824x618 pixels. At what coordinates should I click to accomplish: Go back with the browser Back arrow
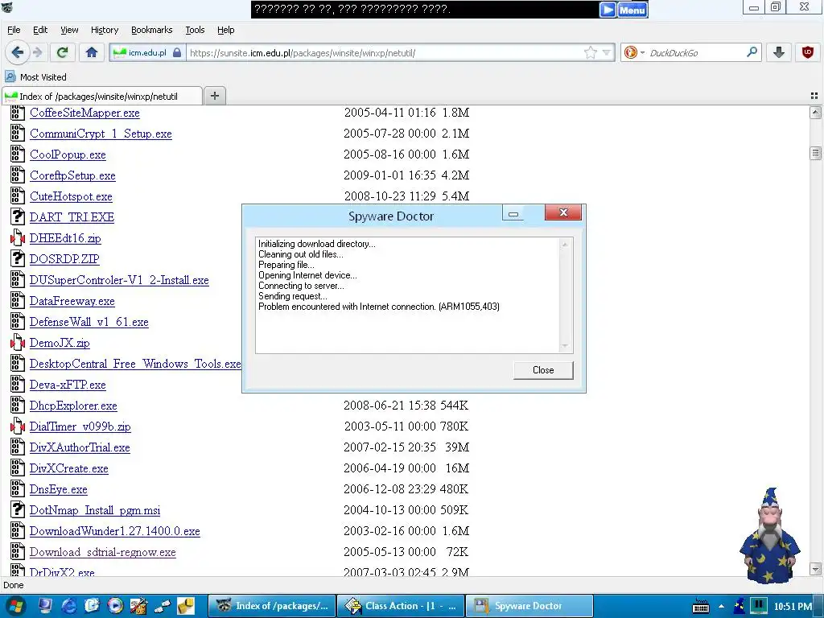[18, 52]
